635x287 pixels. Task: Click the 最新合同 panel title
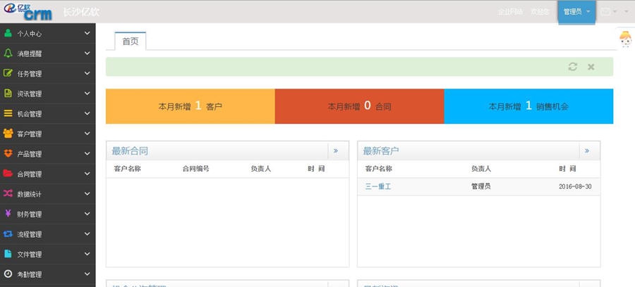pos(130,151)
